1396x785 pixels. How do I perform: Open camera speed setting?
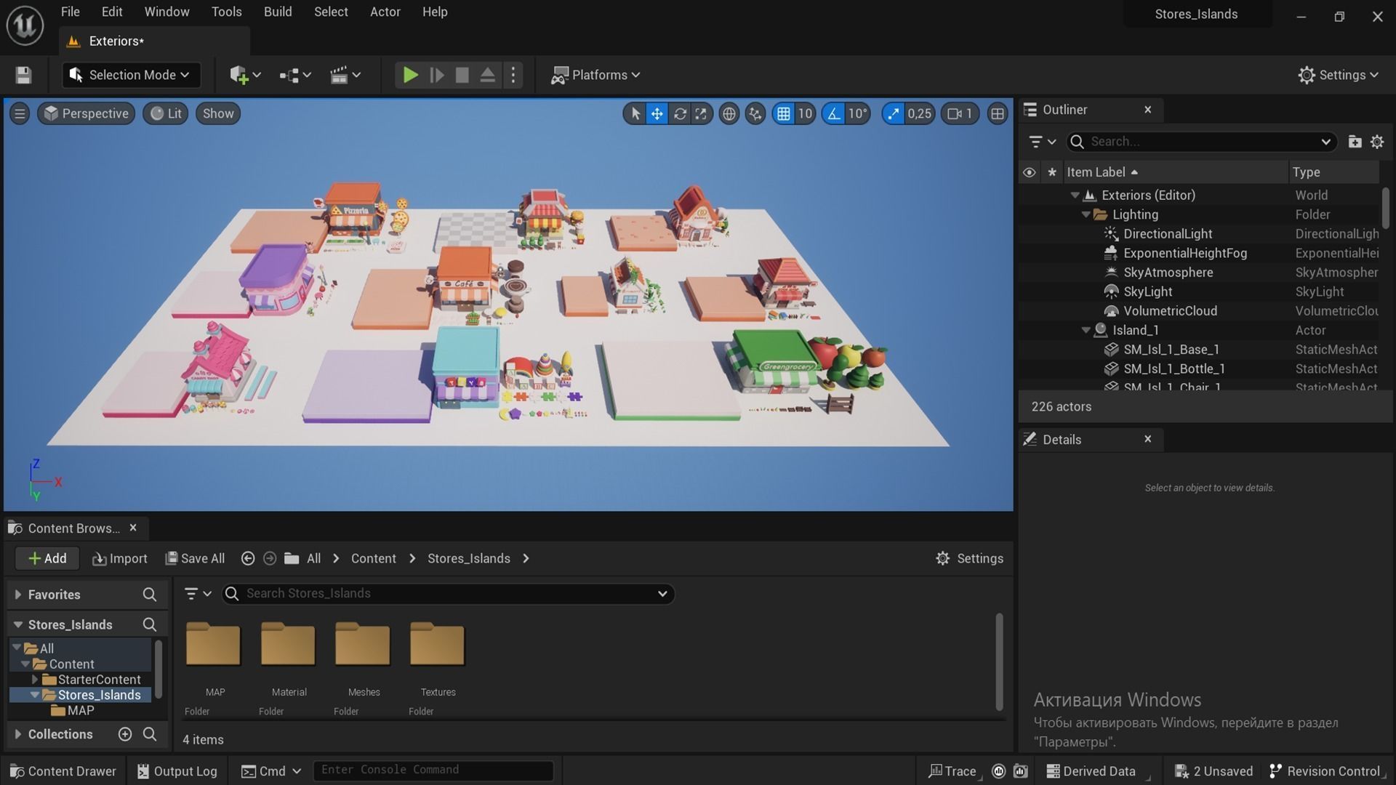click(960, 113)
